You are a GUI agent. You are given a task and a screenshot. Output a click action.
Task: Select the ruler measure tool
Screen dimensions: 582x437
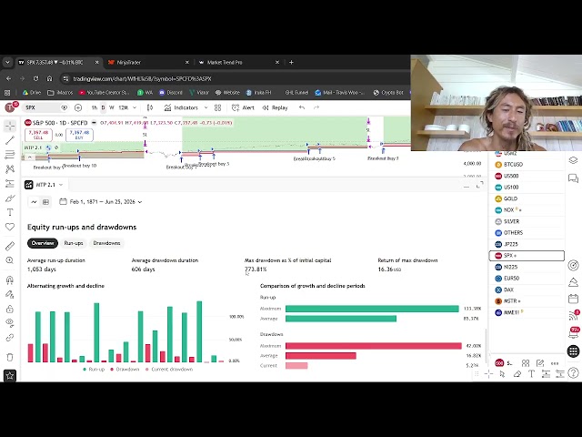click(x=10, y=246)
